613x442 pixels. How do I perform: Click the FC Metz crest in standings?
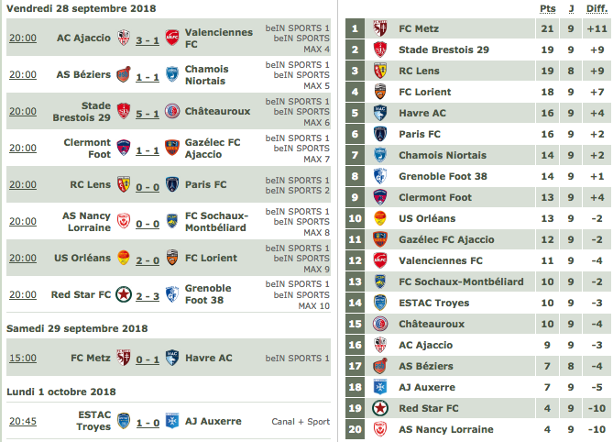point(380,28)
